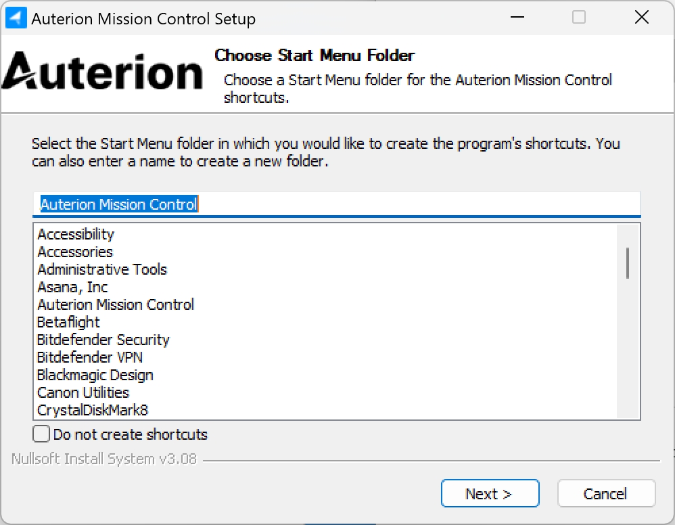Screen dimensions: 675x525
Task: Select Bitdefender VPN folder
Action: (x=90, y=358)
